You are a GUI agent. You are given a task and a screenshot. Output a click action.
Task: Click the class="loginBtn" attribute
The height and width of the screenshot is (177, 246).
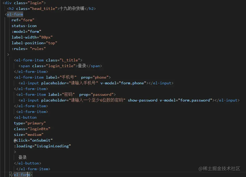(32, 129)
